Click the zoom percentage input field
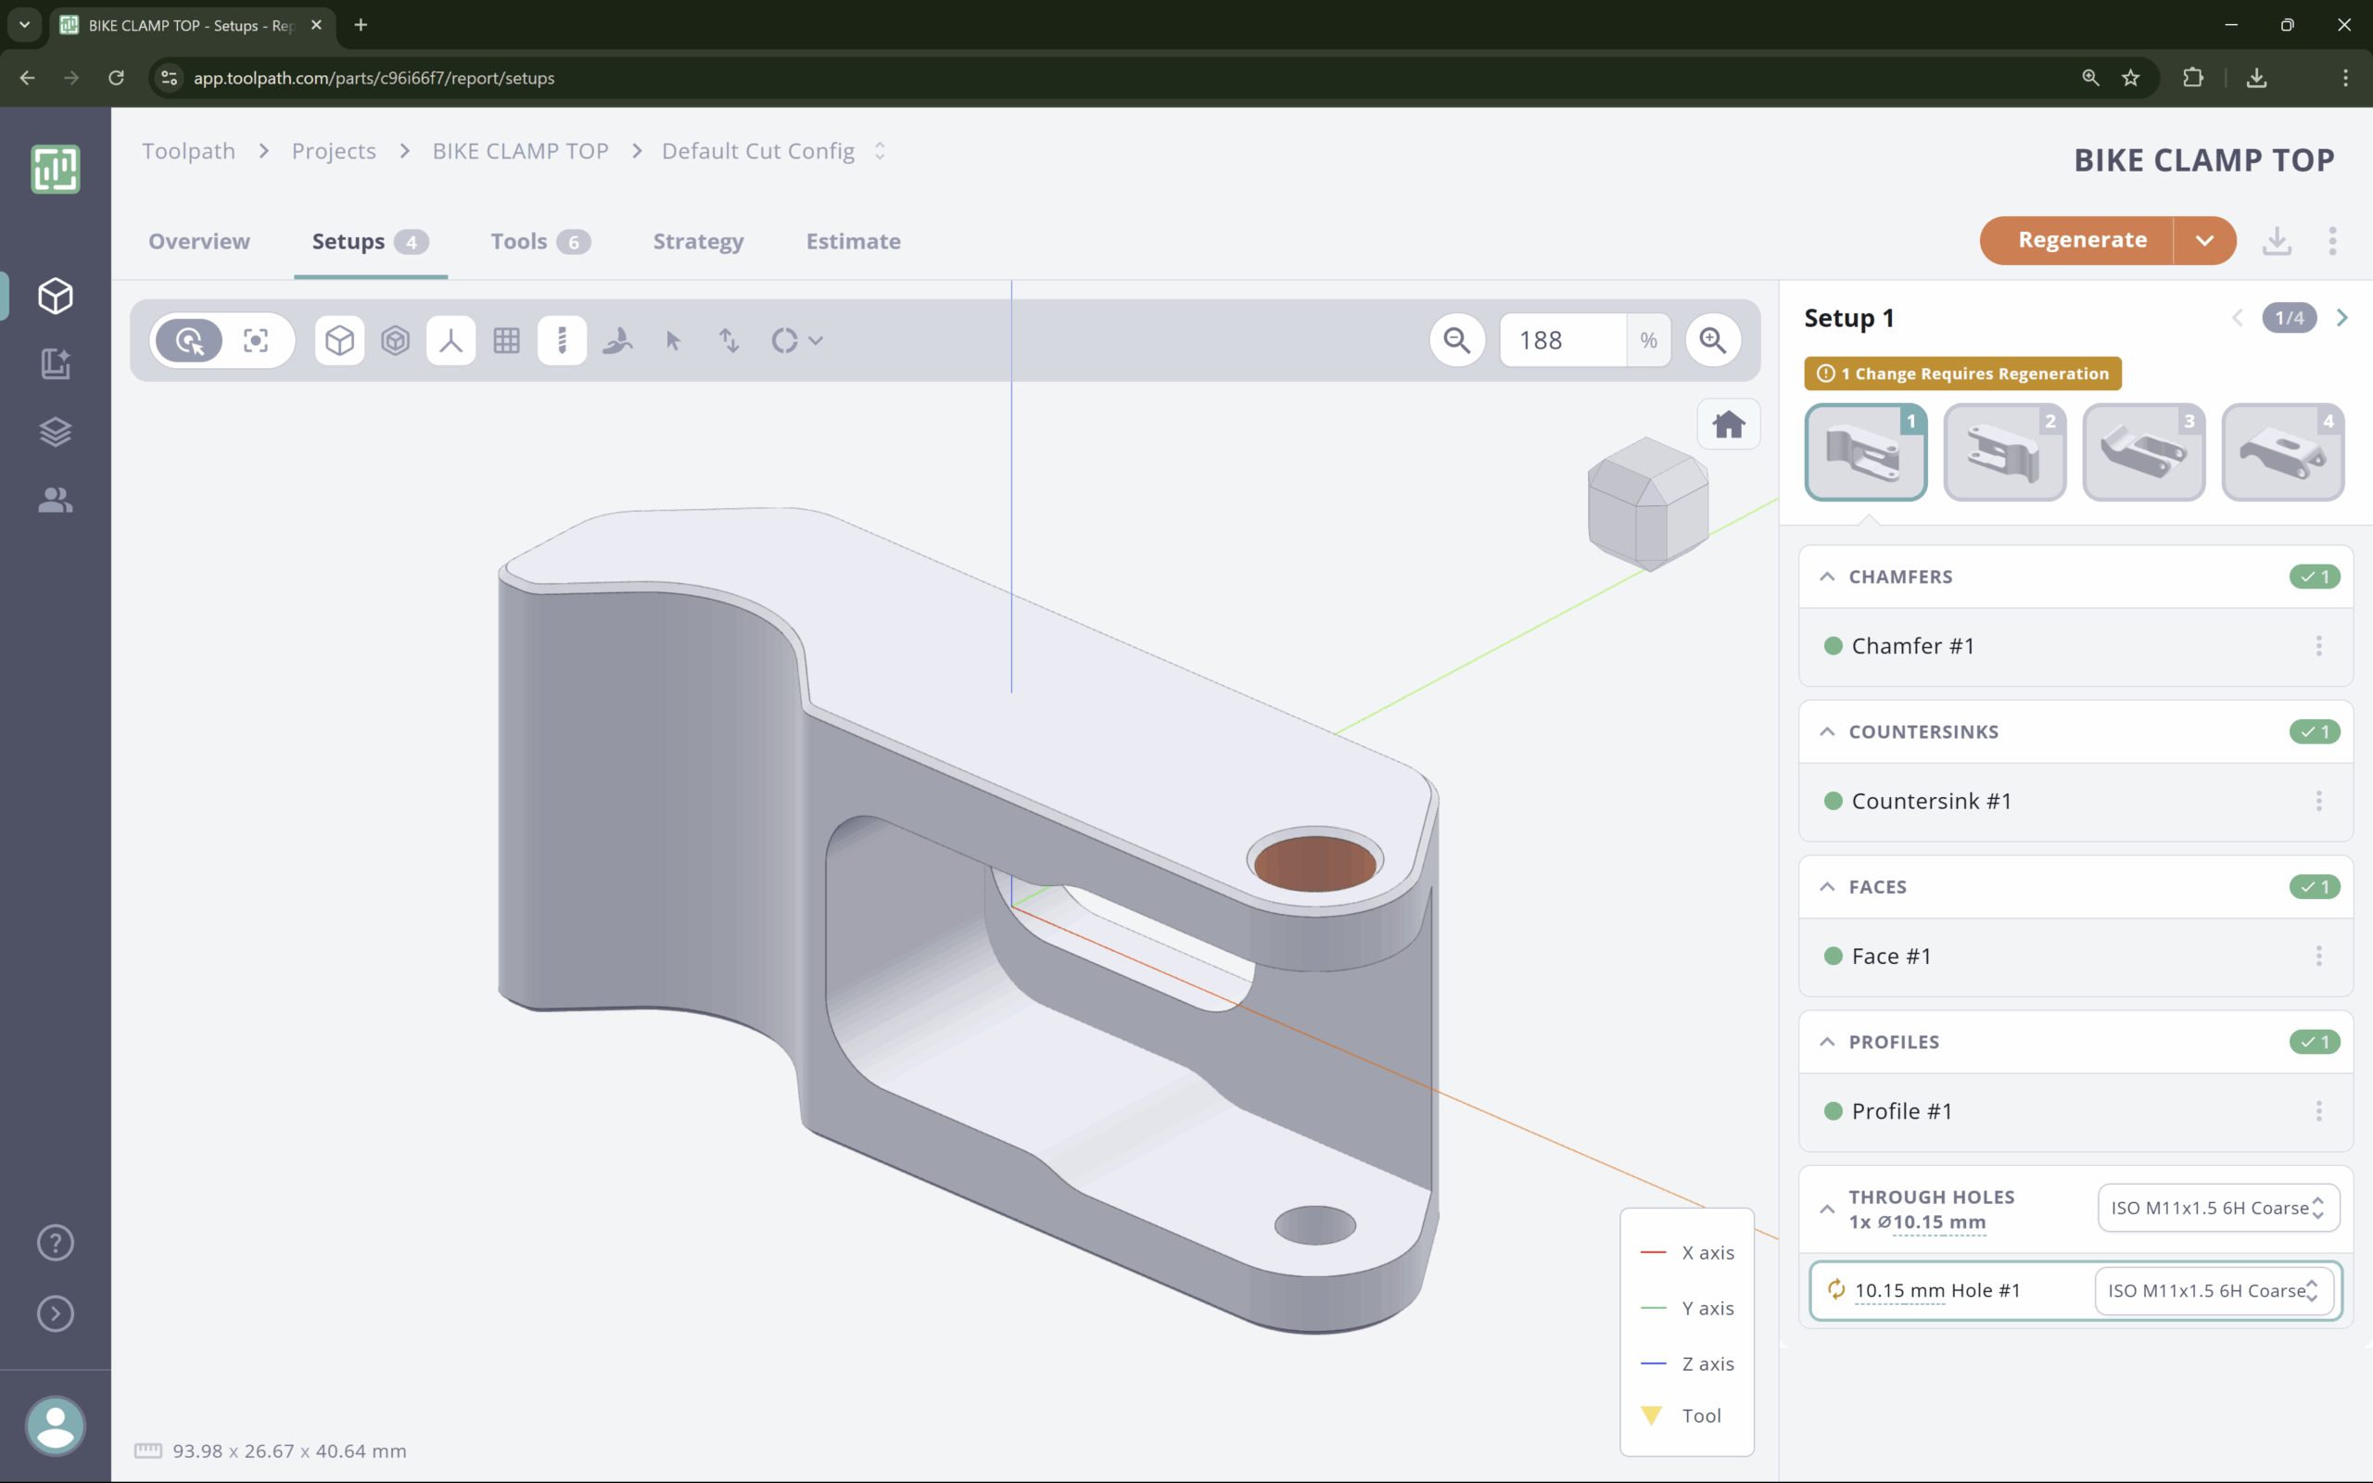This screenshot has height=1483, width=2373. 1562,340
